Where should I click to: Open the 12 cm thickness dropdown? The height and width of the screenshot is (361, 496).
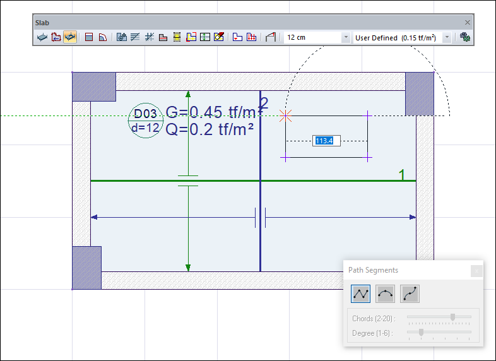click(345, 38)
